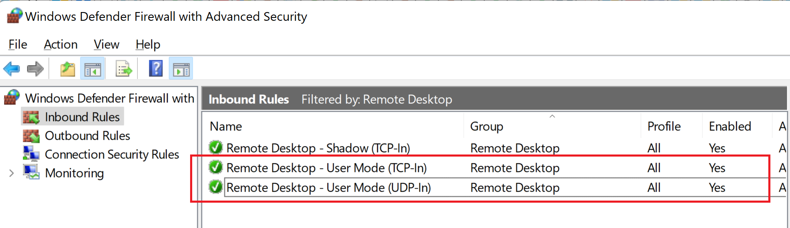Select Connection Security Rules node
790x228 pixels.
[112, 154]
